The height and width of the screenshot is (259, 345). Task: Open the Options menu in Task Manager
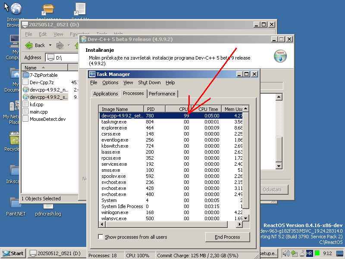(110, 82)
